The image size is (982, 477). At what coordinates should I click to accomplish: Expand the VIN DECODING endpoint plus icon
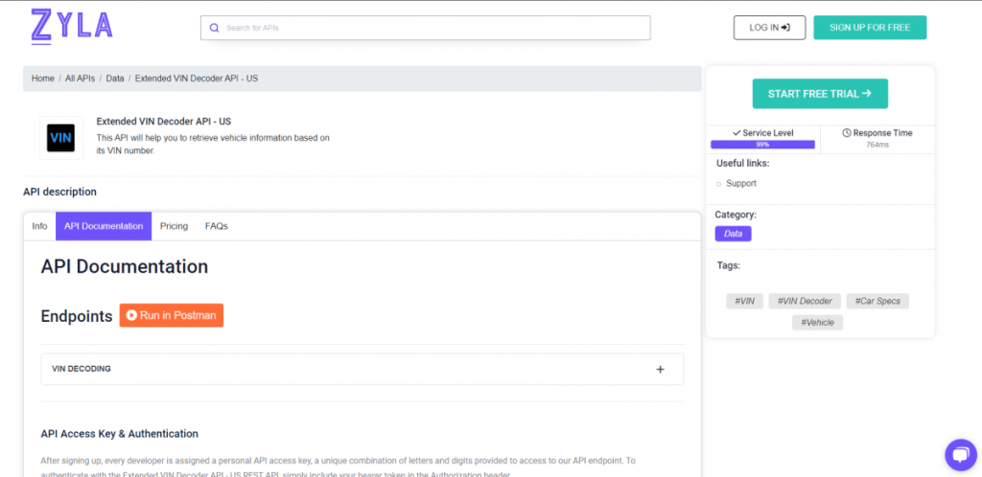tap(660, 370)
